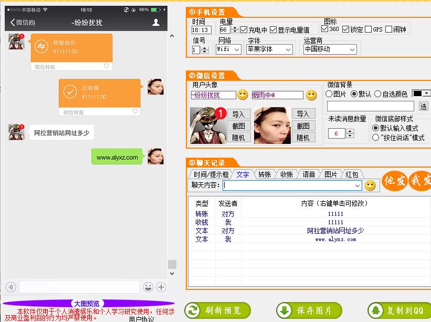The width and height of the screenshot is (431, 322).
Task: Select 图片 background radio option
Action: point(329,94)
